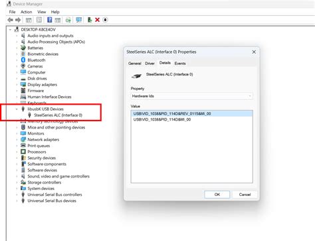Disable device with the down-arrow circle icon
Viewport: 315px width, 241px height.
[105, 20]
